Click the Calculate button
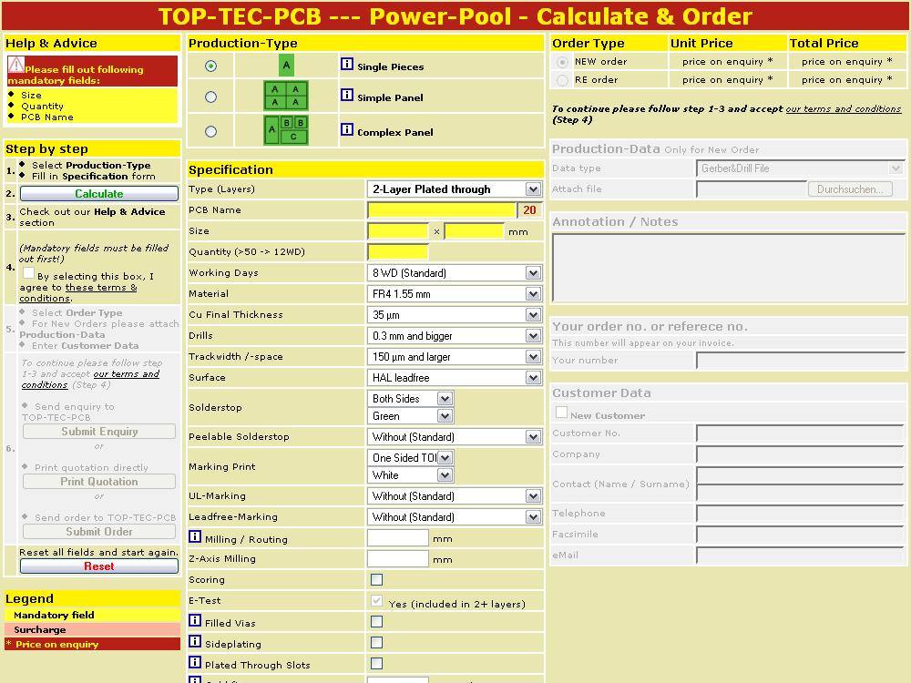The image size is (911, 683). point(99,193)
